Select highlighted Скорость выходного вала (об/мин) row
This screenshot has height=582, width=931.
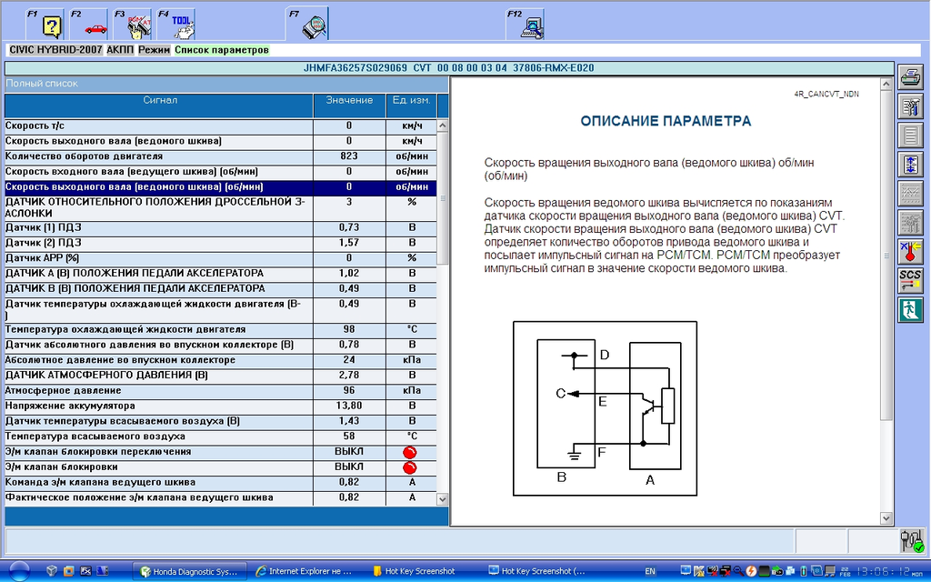click(220, 187)
